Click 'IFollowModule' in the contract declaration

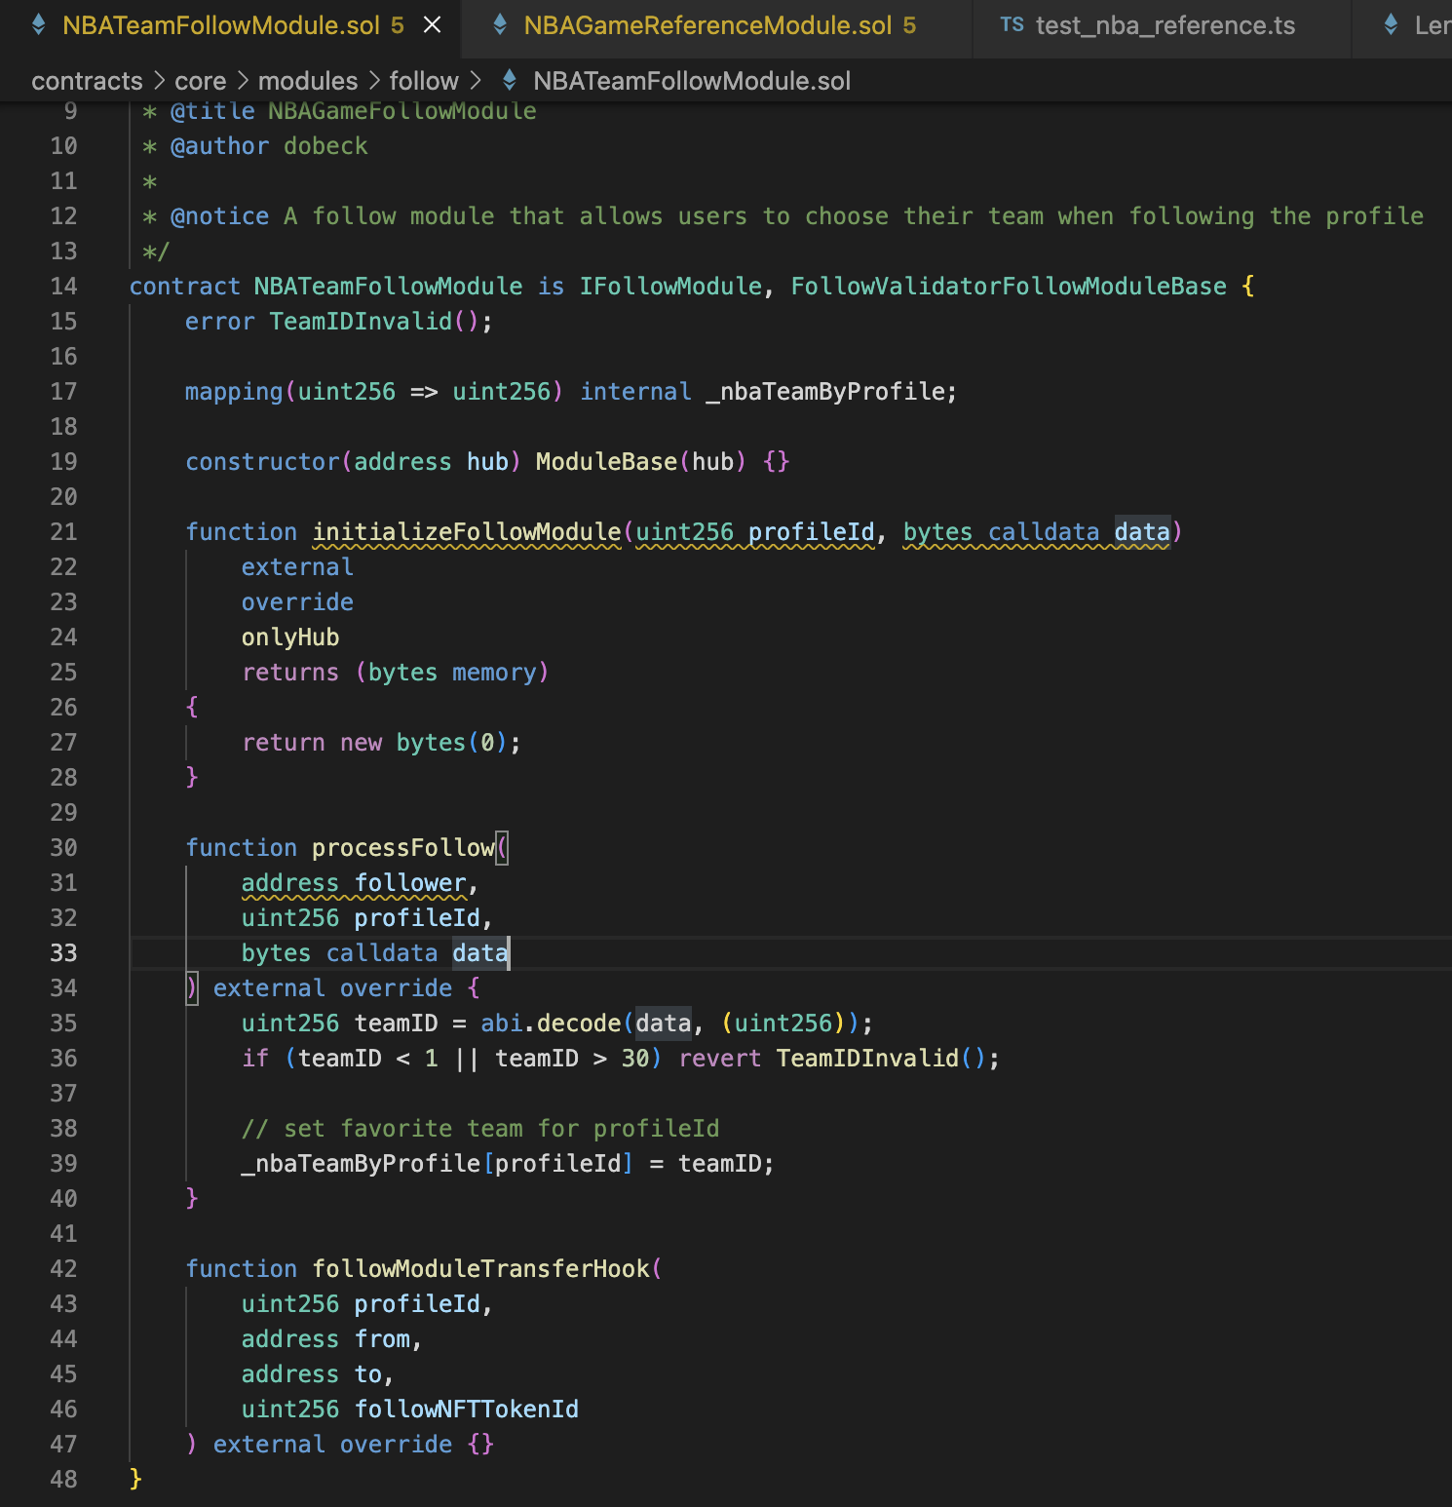pos(670,287)
